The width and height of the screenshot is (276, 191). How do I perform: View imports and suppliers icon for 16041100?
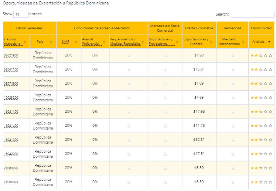tap(165, 112)
